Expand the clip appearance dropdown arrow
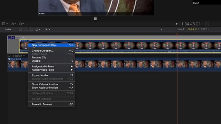 pos(7,24)
